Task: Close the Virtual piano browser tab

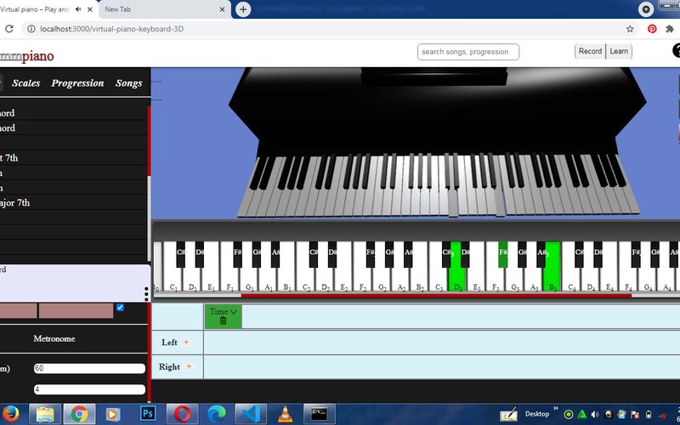Action: click(90, 9)
